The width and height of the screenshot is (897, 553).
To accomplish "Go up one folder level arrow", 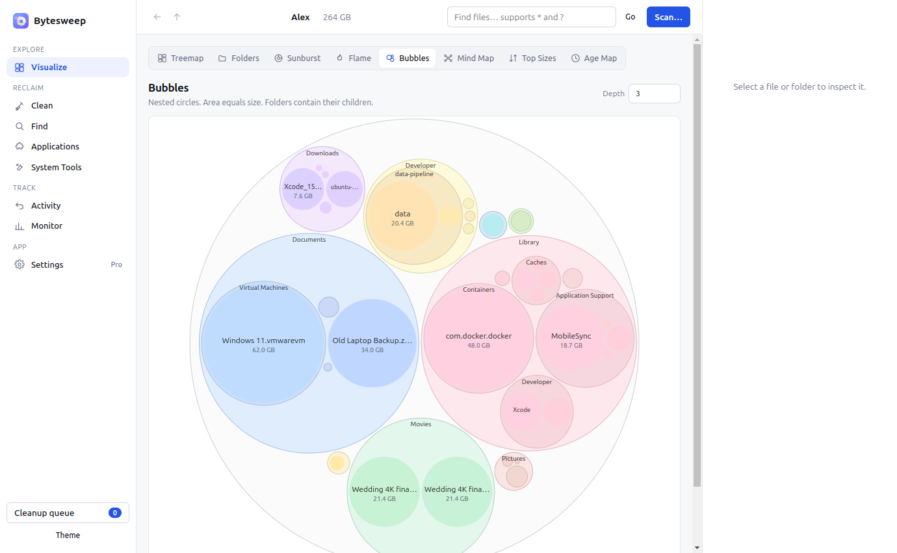I will (x=177, y=17).
